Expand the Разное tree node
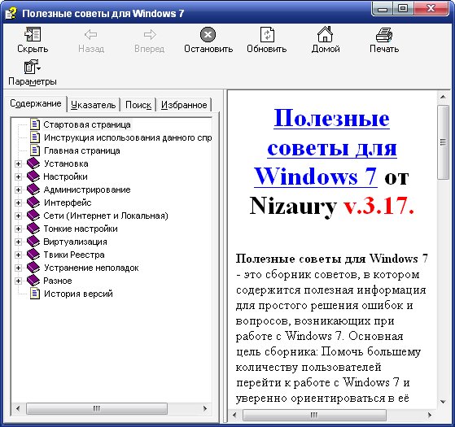 point(18,281)
